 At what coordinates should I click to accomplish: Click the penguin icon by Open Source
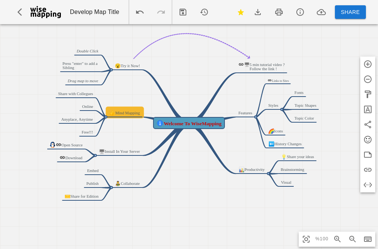point(53,144)
